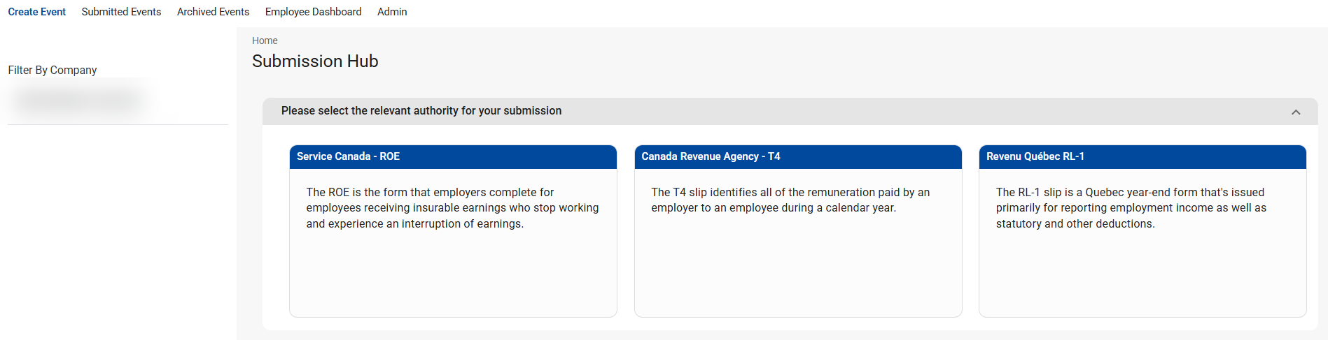Select the Service Canada - ROE card header
The width and height of the screenshot is (1328, 340).
pyautogui.click(x=452, y=156)
